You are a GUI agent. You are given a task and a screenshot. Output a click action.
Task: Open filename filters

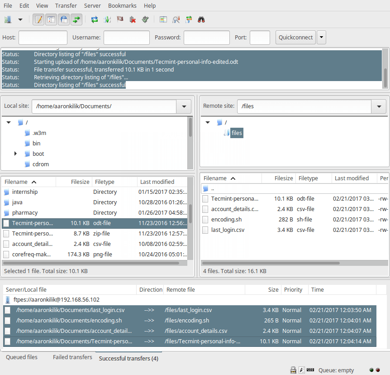click(x=176, y=19)
